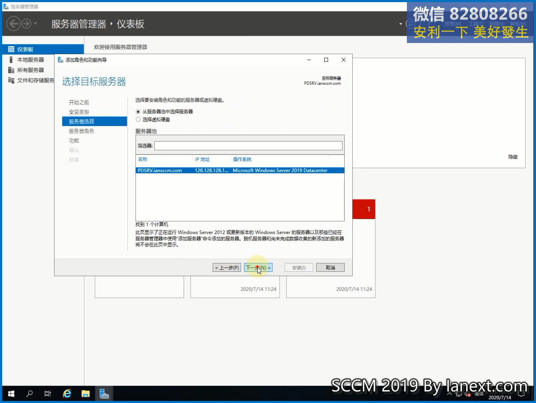Open 仪表板 in the left sidebar

pos(43,49)
